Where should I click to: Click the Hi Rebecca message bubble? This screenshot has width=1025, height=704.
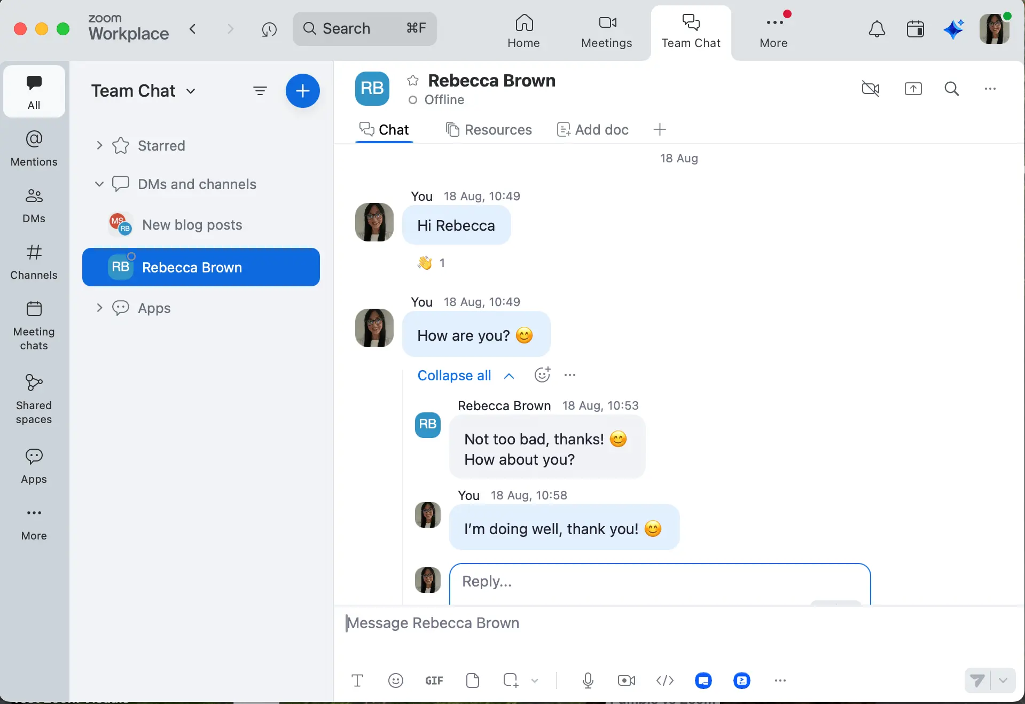pyautogui.click(x=457, y=225)
